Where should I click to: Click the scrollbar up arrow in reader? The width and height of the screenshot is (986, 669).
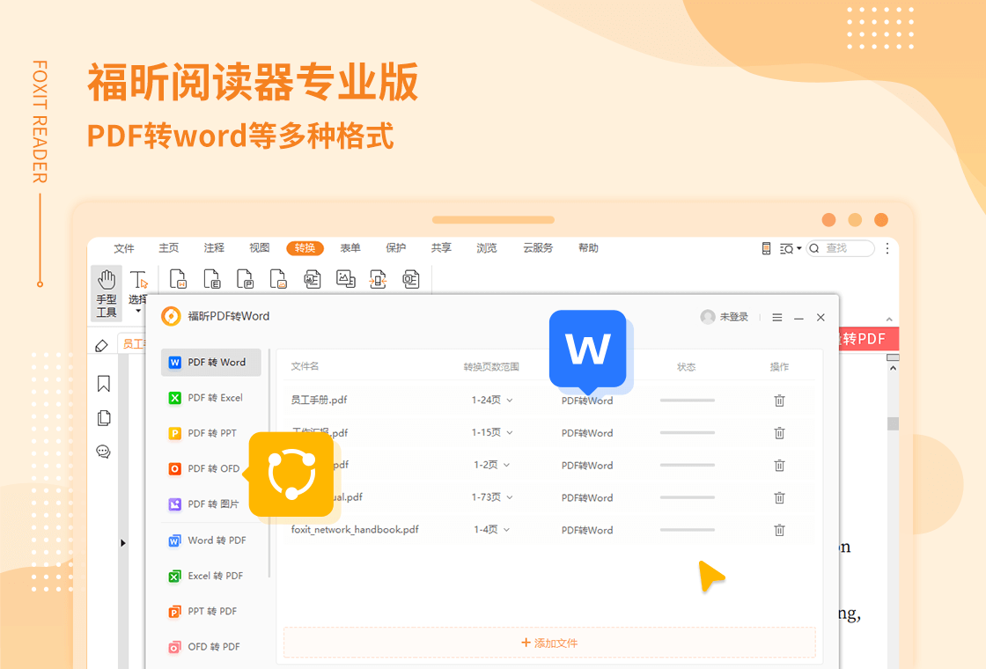pos(893,369)
